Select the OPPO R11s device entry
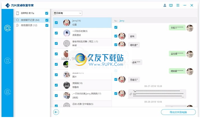This screenshot has height=119, width=200. tap(32, 13)
